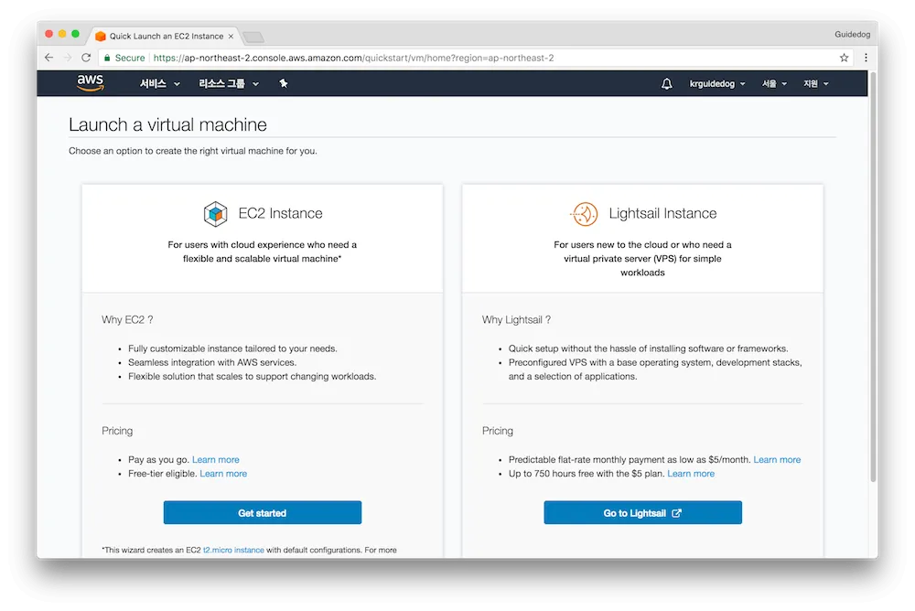Image resolution: width=915 pixels, height=611 pixels.
Task: Click the browser forward arrow
Action: (68, 58)
